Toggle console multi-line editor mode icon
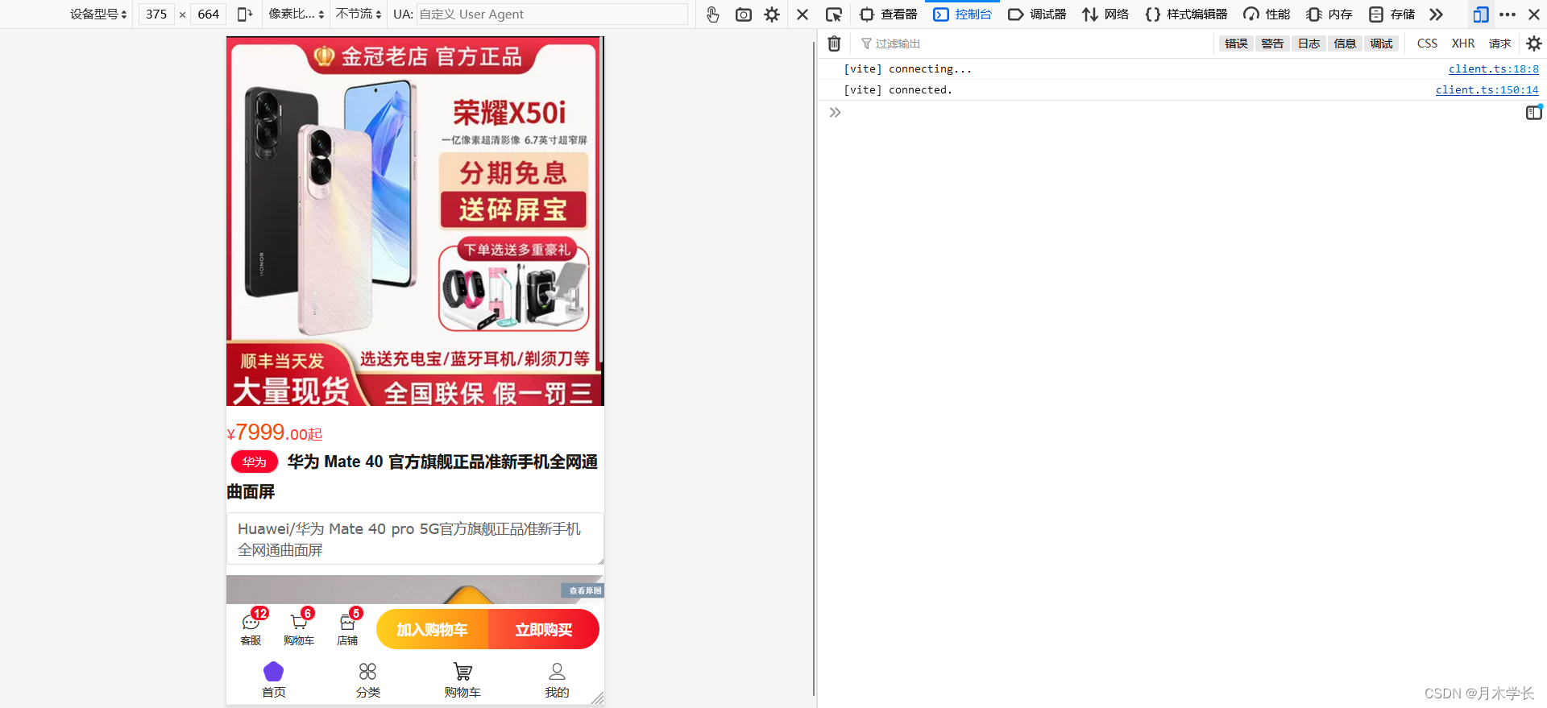 click(1534, 113)
